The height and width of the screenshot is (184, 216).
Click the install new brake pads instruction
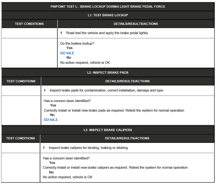(114, 110)
